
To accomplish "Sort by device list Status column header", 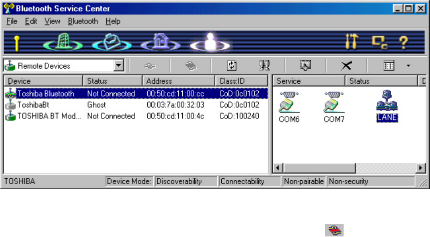I will (112, 81).
